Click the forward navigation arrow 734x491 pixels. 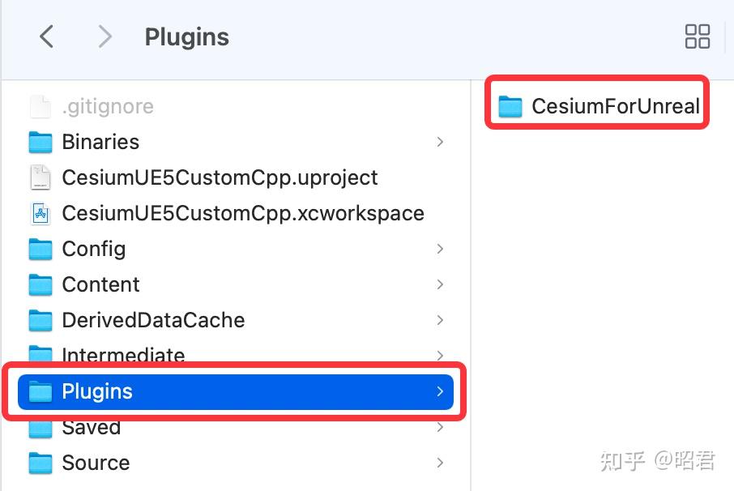pyautogui.click(x=105, y=36)
